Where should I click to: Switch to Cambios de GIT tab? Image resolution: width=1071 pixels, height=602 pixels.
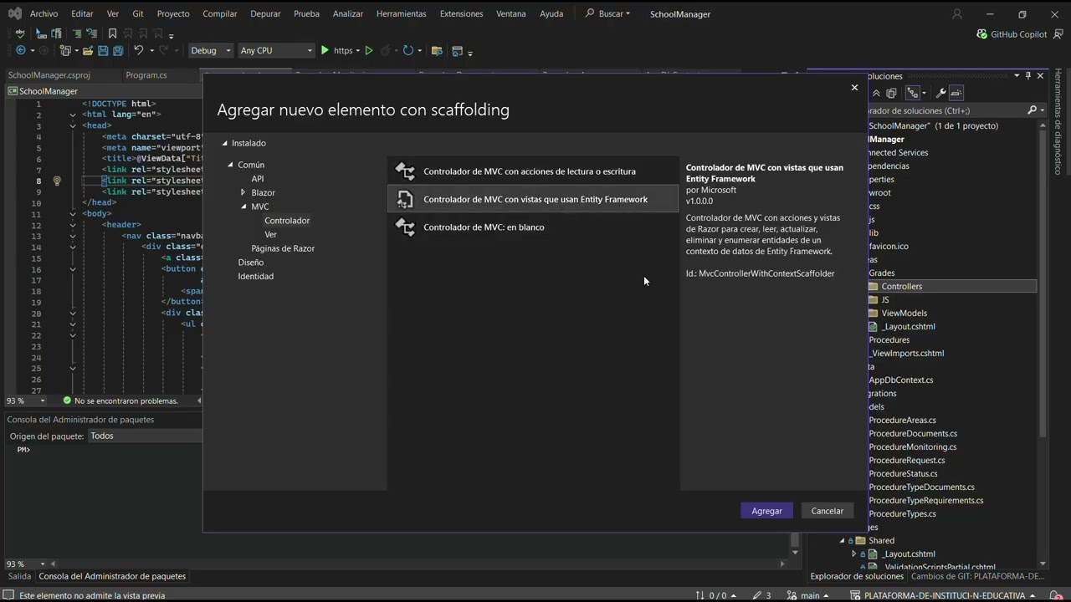tap(977, 576)
